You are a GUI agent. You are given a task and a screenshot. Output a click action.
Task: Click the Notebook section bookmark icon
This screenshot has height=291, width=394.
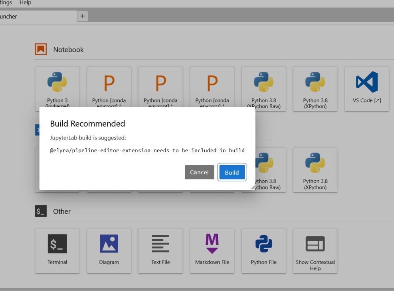click(41, 49)
